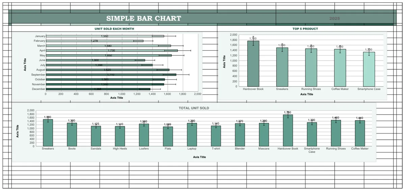The width and height of the screenshot is (405, 191).
Task: Select the vertical Axis Title of Top 5 chart
Action: (224, 62)
